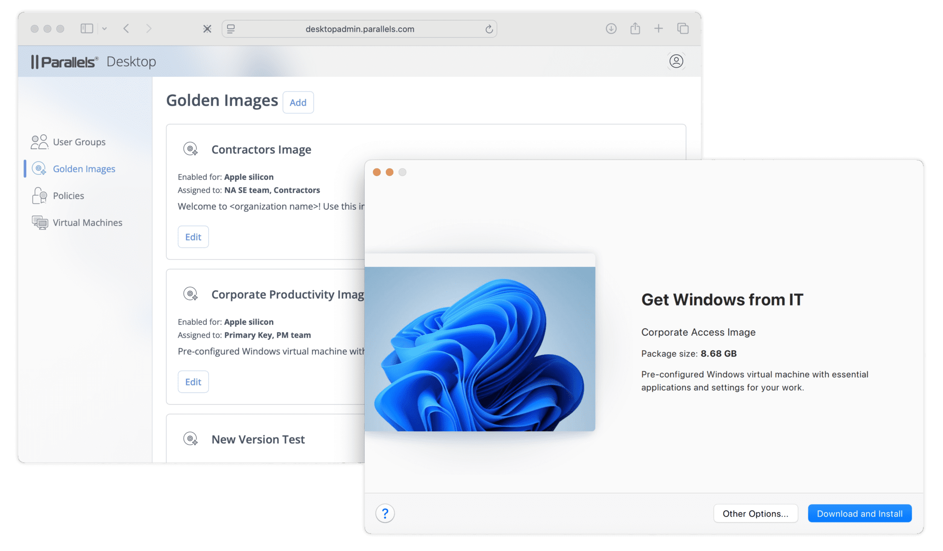The height and width of the screenshot is (551, 943).
Task: Click the New Version Test image icon
Action: [x=191, y=439]
